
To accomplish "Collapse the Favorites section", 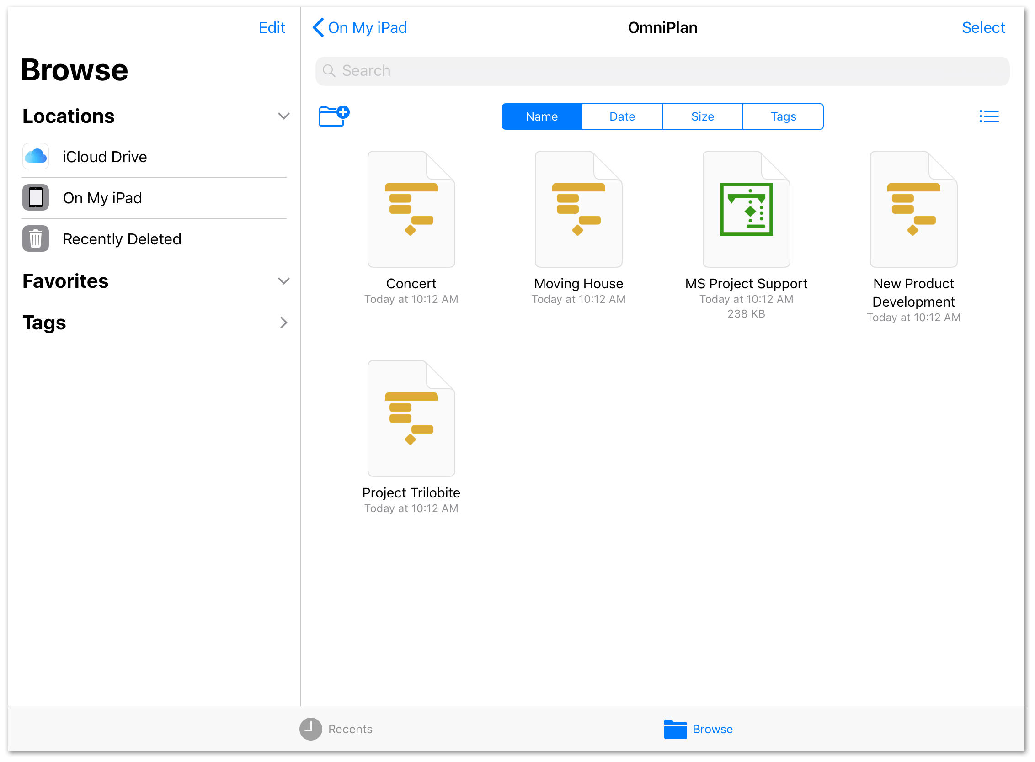I will click(283, 281).
